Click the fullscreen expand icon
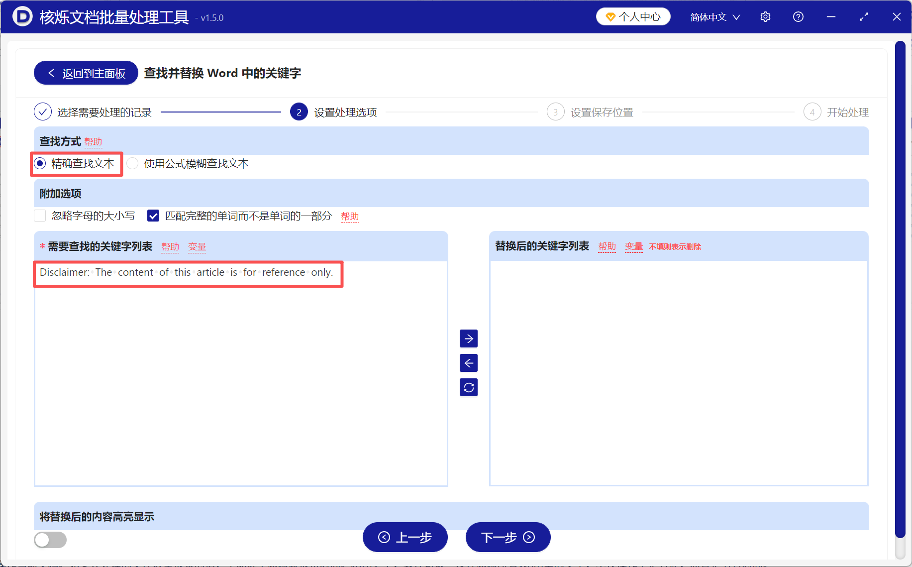 coord(864,16)
